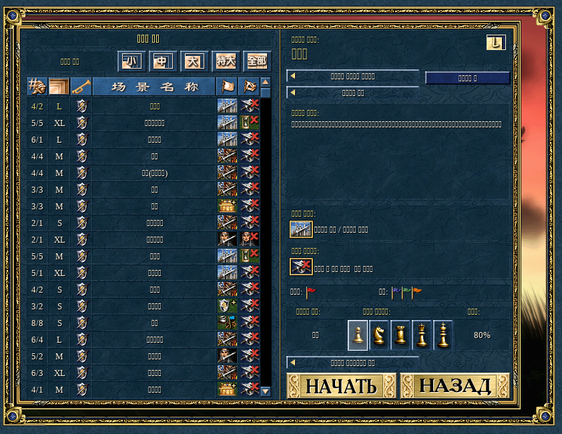Select pawn (easy) difficulty
Screen dimensions: 562x434
pos(358,335)
